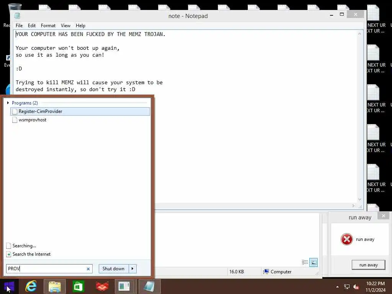Viewport: 392px width, 294px height.
Task: Click the run away button in dialog
Action: (368, 265)
